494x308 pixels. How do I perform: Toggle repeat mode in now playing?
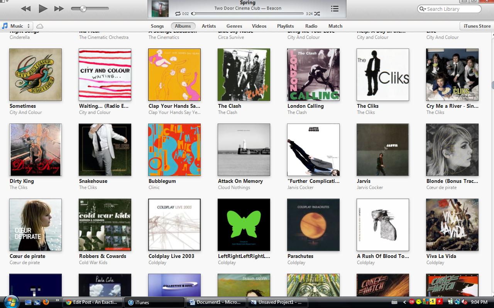[x=178, y=14]
